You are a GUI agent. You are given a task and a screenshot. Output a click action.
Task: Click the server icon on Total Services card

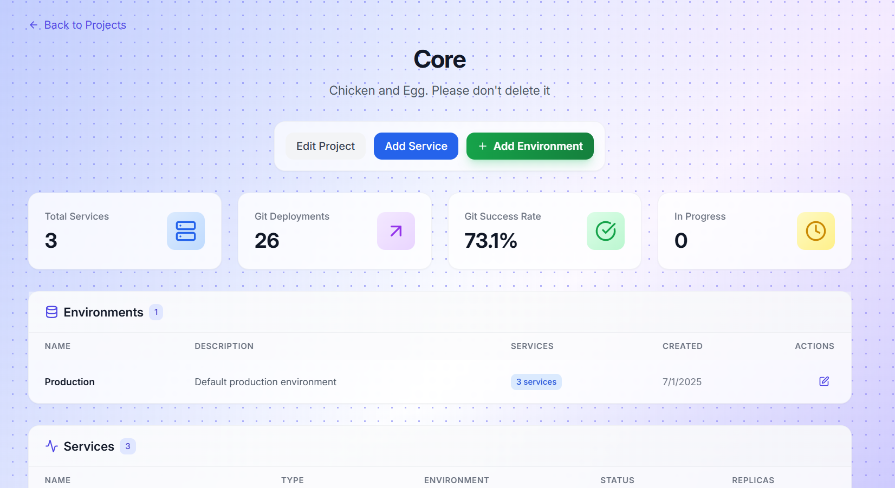186,231
